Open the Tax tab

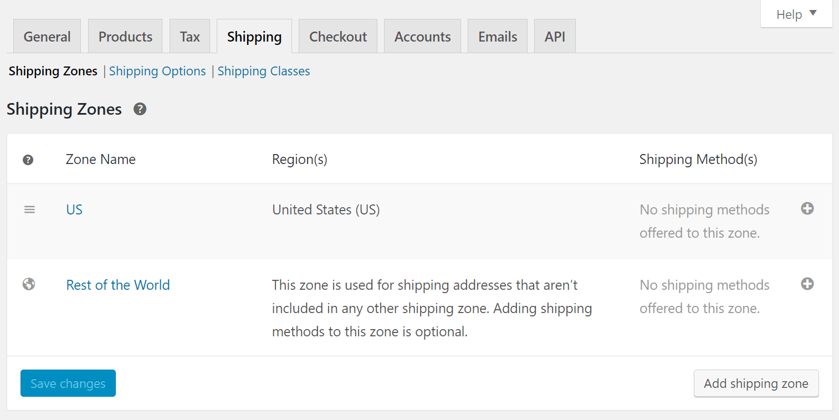pos(190,37)
